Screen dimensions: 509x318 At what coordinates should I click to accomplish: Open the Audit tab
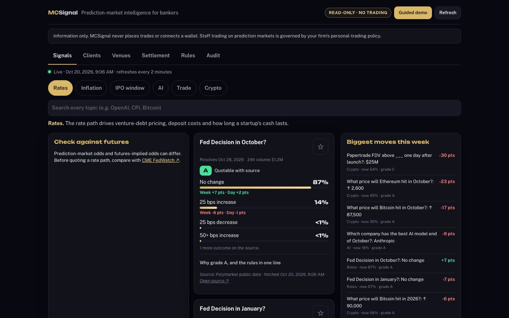213,56
